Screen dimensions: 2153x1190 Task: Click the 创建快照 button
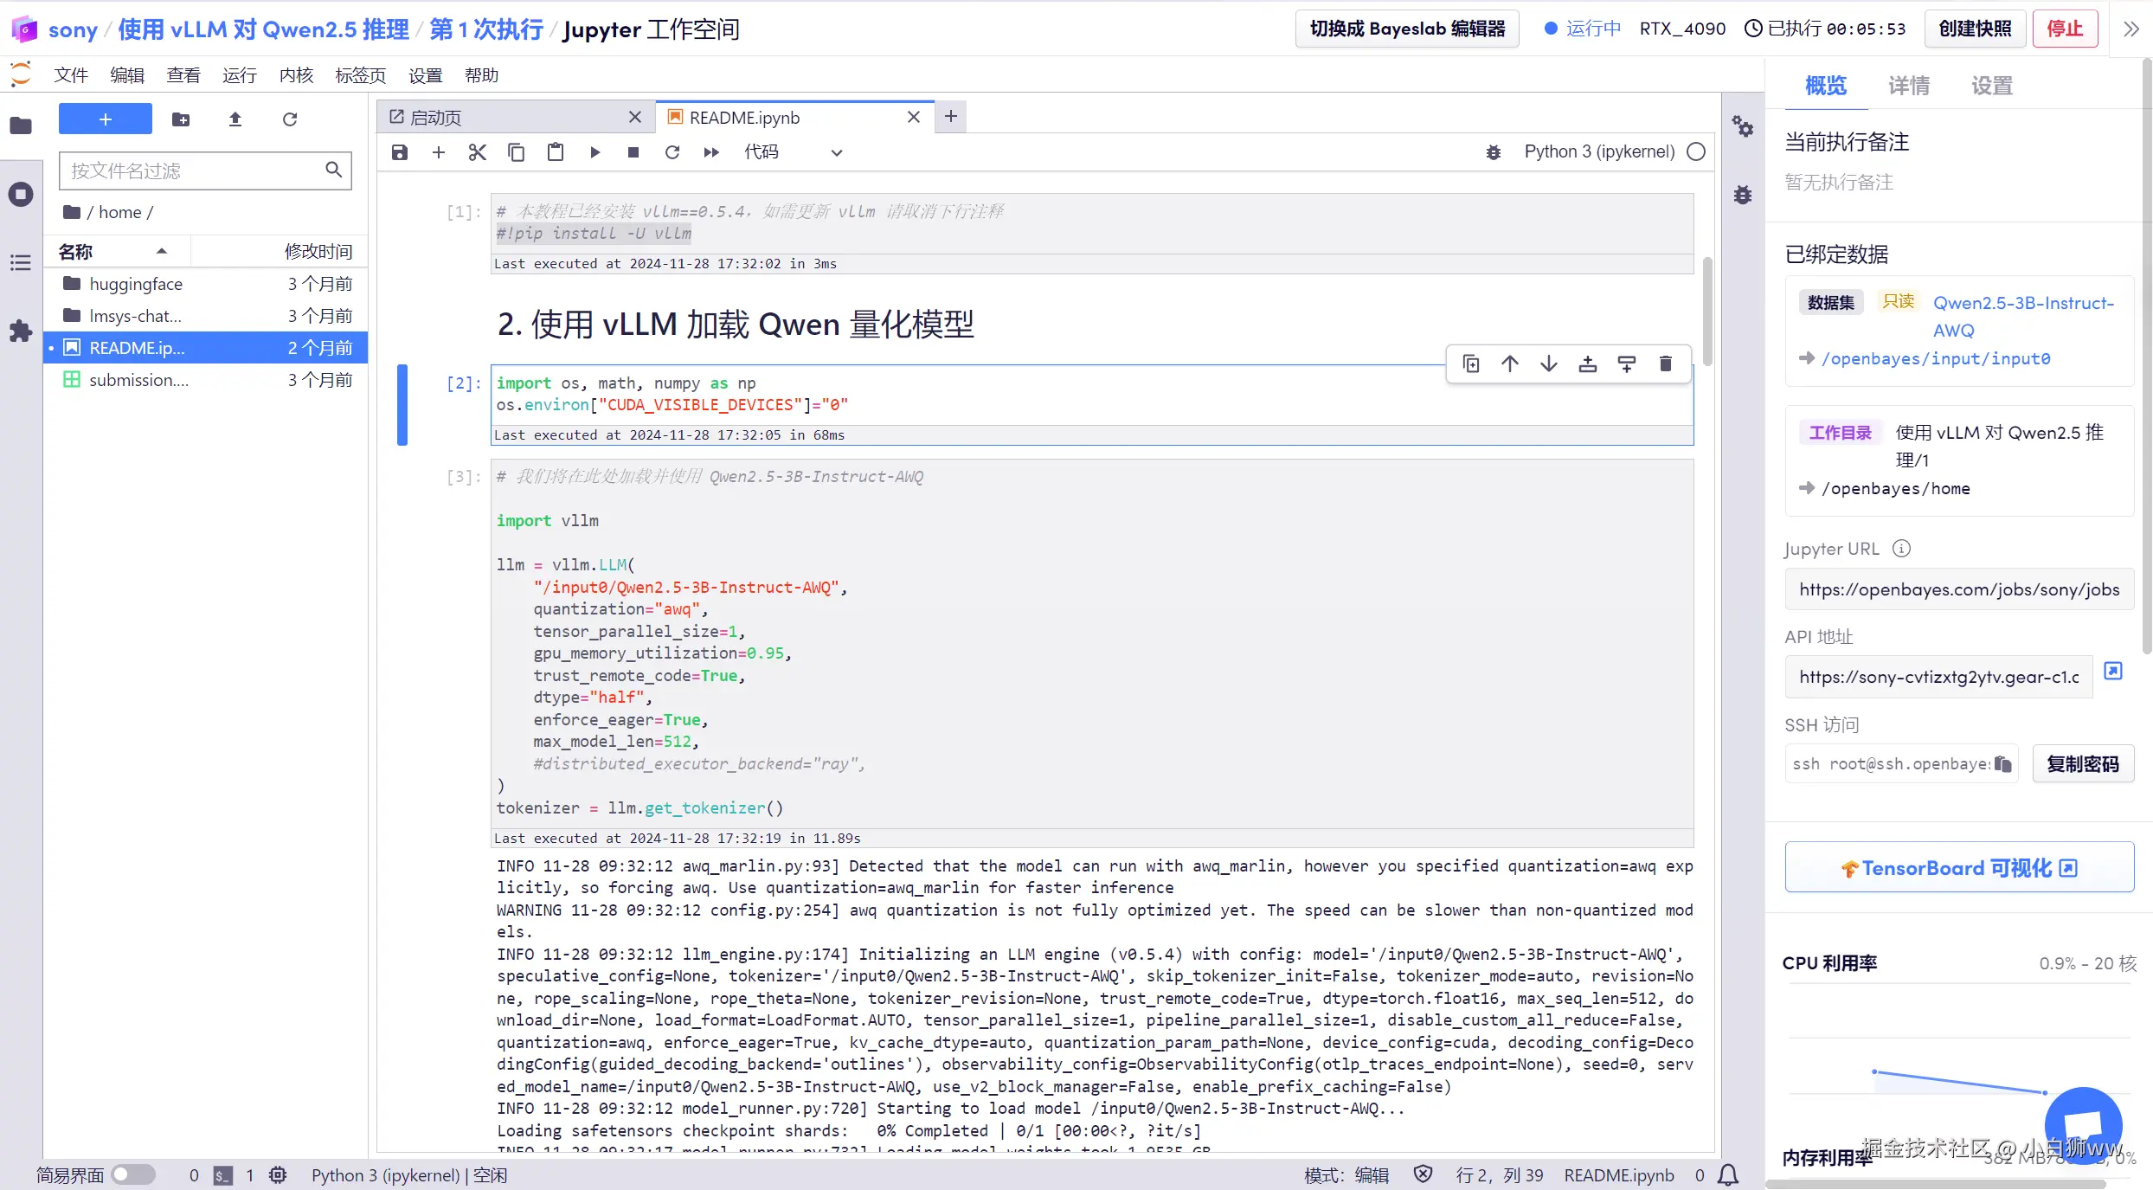pos(1975,29)
